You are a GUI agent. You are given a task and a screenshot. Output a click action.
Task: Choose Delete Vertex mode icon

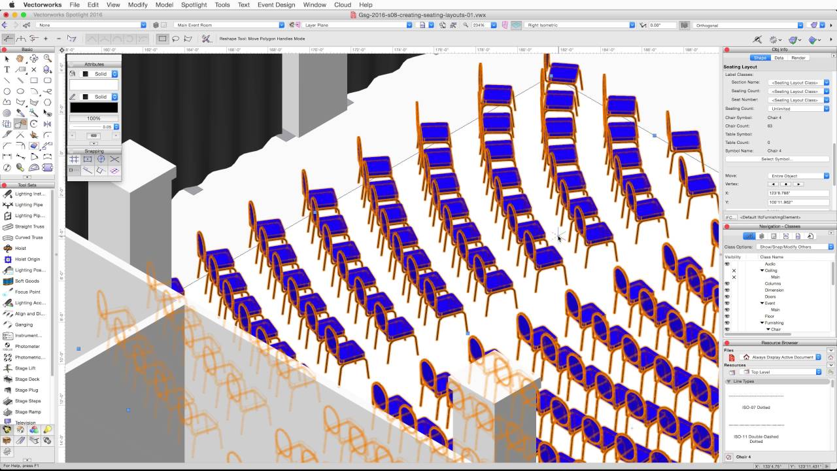(59, 39)
